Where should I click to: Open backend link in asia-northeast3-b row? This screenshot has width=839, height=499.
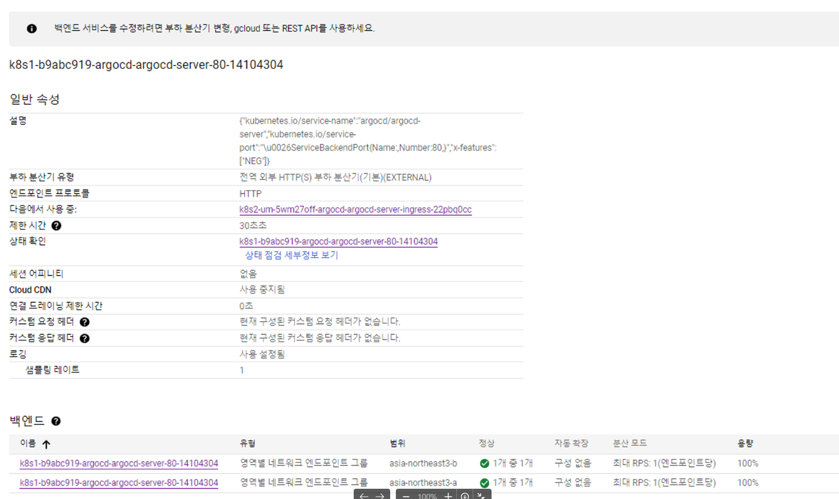tap(119, 463)
